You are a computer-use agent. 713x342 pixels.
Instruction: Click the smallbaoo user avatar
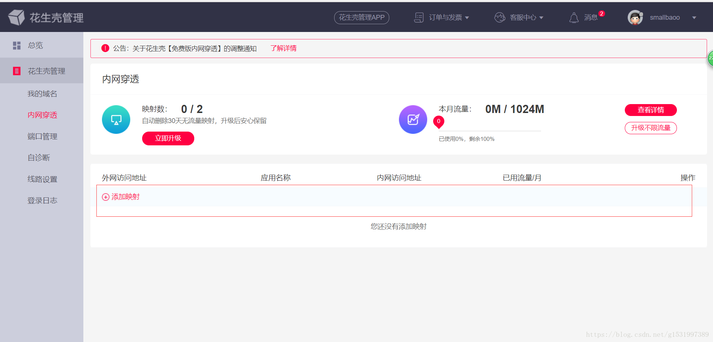(x=635, y=17)
